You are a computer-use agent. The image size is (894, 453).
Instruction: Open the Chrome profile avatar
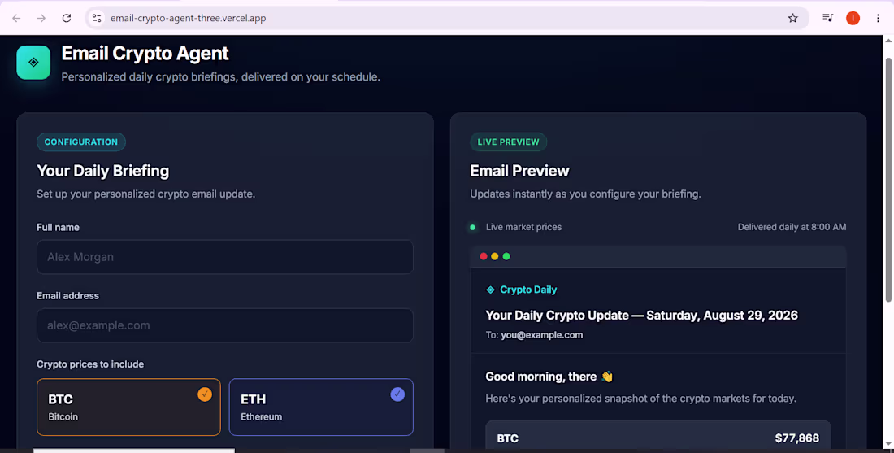pyautogui.click(x=853, y=18)
